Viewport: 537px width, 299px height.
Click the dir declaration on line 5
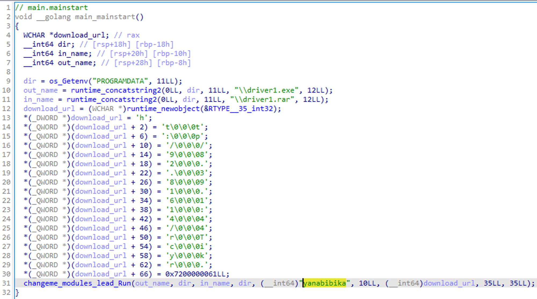(64, 44)
